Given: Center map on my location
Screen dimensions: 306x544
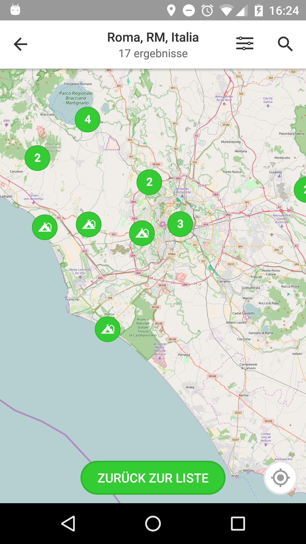Looking at the screenshot, I should [280, 478].
